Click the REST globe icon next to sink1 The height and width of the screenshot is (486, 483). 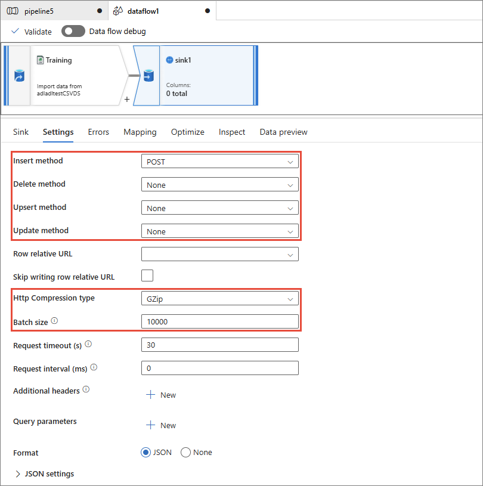[x=169, y=60]
